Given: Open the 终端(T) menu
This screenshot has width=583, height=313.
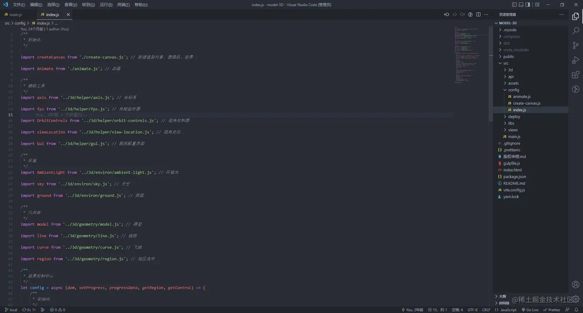Looking at the screenshot, I should [123, 5].
